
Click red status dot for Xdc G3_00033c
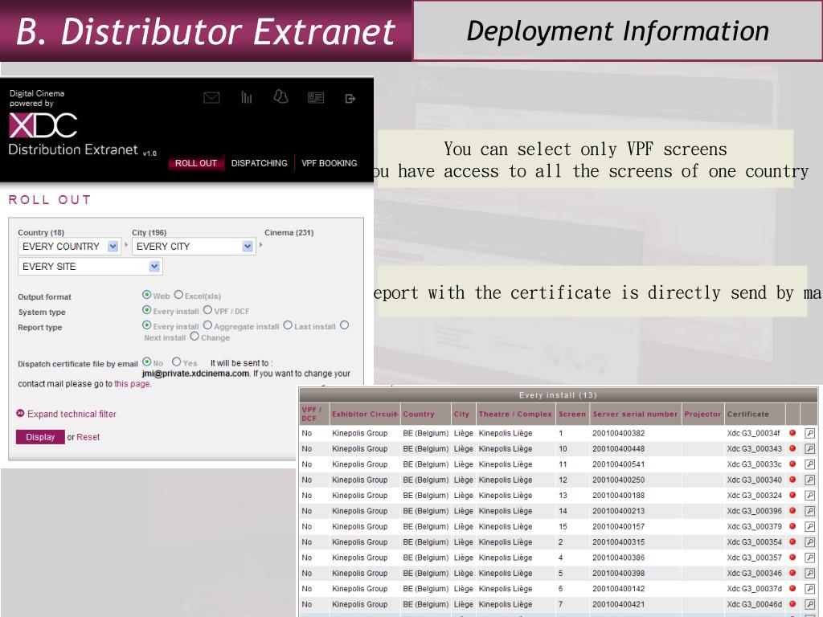tap(792, 464)
